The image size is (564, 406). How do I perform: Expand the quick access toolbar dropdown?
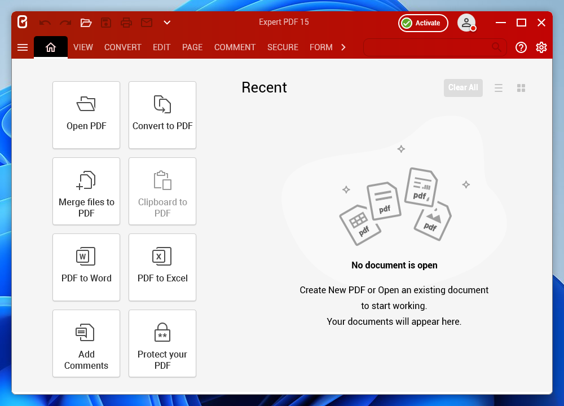[167, 23]
